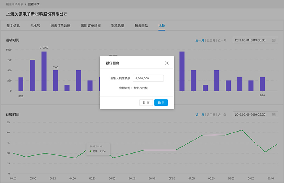284x183 pixels.
Task: Navigate back via 授信申请列表 breadcrumb
Action: [13, 4]
